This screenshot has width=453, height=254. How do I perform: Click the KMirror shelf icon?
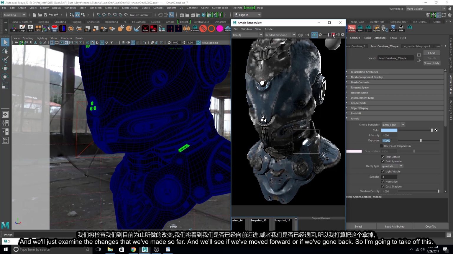pyautogui.click(x=195, y=29)
